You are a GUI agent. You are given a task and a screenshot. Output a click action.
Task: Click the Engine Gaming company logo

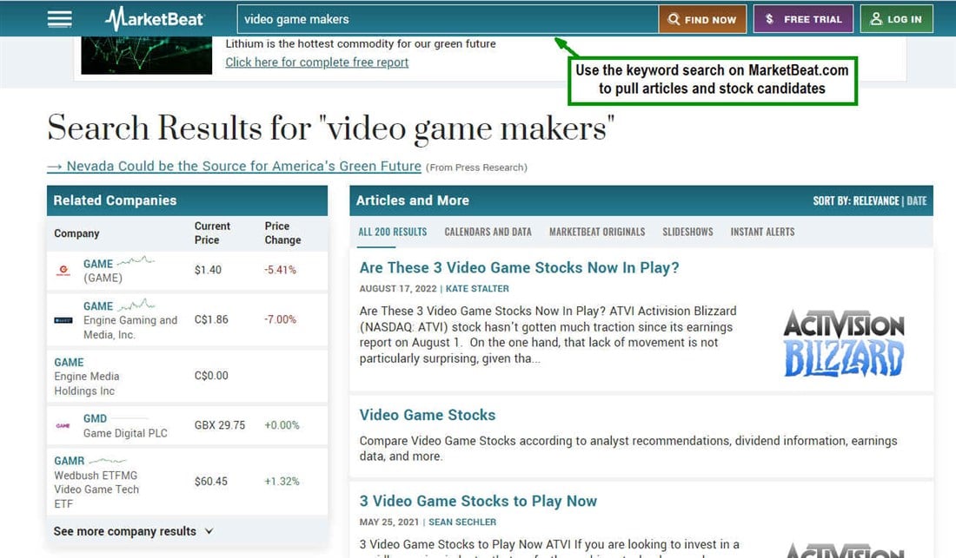point(63,320)
